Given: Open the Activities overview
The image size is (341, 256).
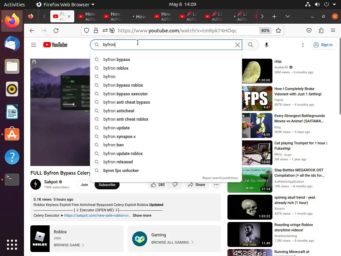Looking at the screenshot, I should [14, 4].
